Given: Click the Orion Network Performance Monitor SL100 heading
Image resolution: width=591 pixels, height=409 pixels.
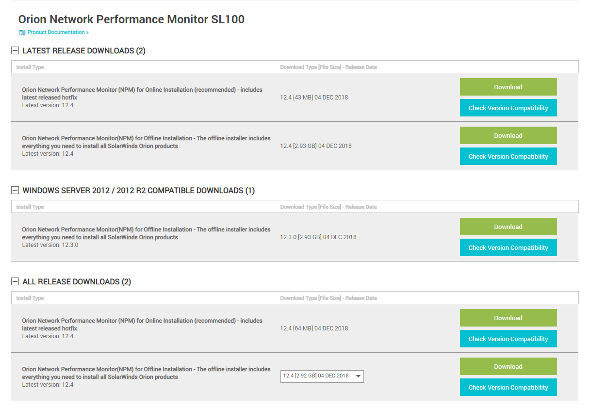Looking at the screenshot, I should [x=131, y=19].
